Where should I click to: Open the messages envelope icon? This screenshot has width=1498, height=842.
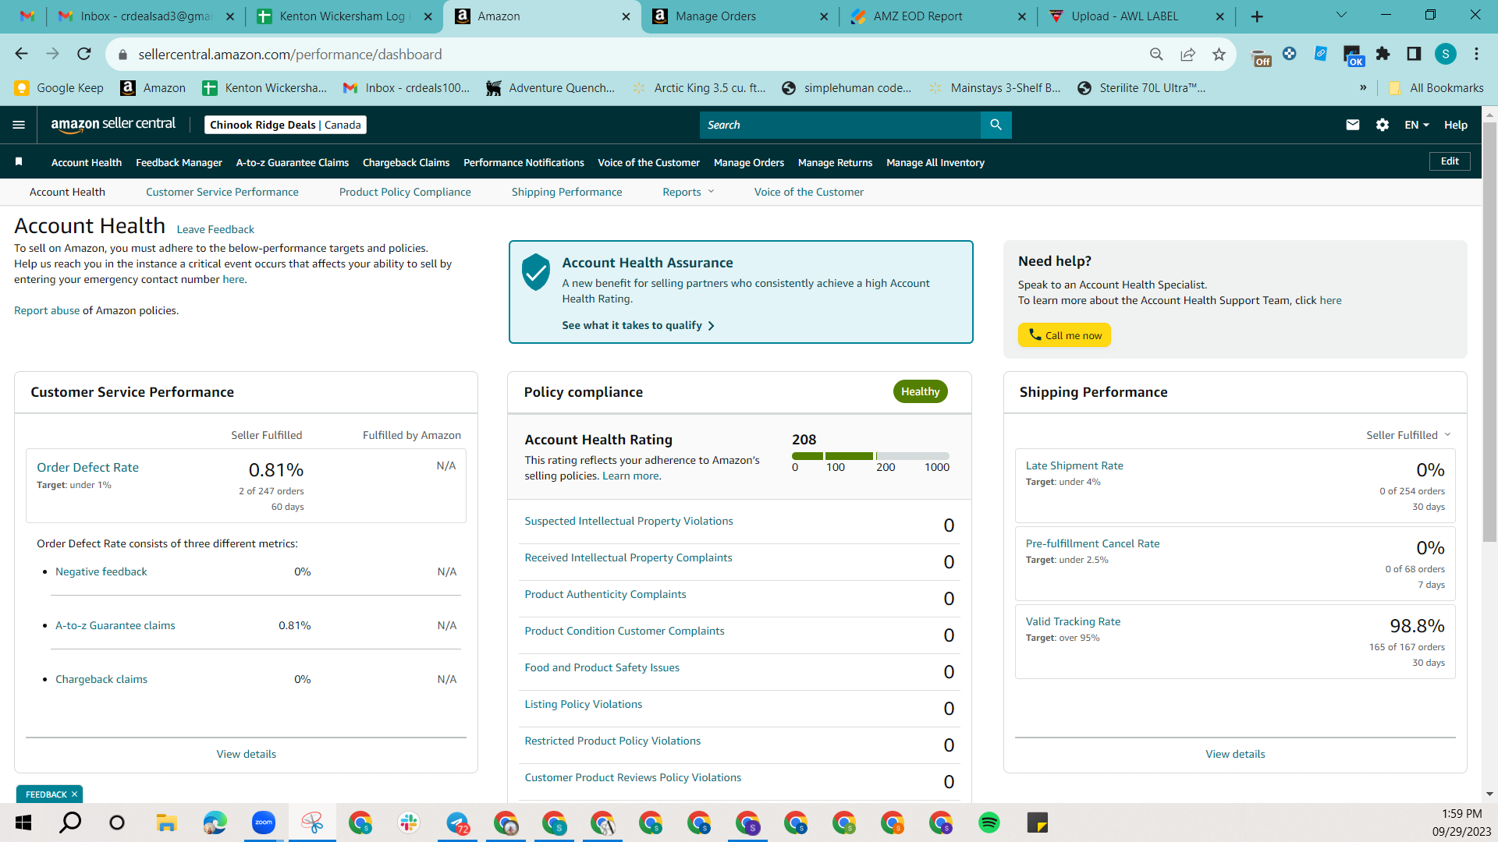(x=1353, y=125)
